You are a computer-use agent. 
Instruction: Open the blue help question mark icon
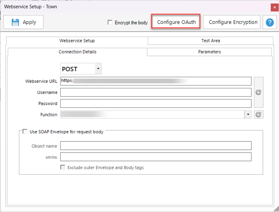coord(270,22)
